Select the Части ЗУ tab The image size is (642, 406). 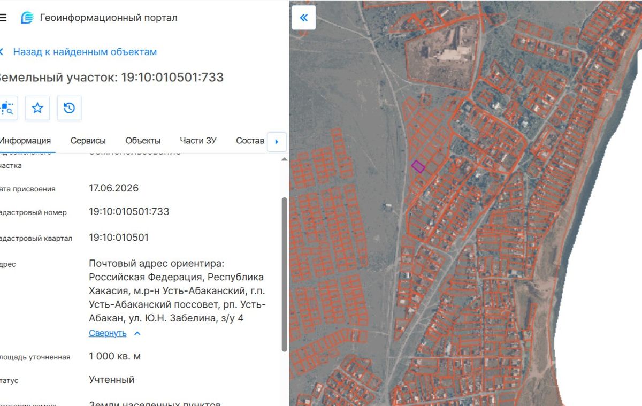(x=198, y=141)
